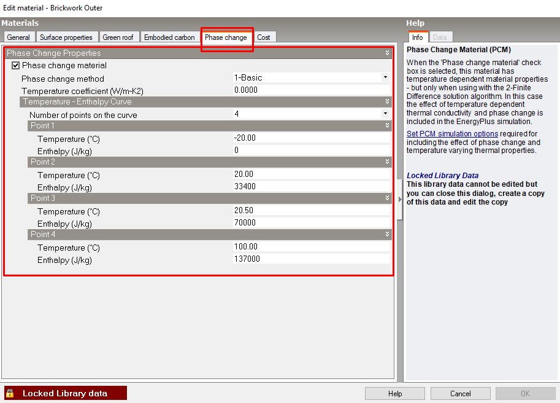Select the Embodied carbon tab
This screenshot has height=403, width=560.
pyautogui.click(x=169, y=37)
